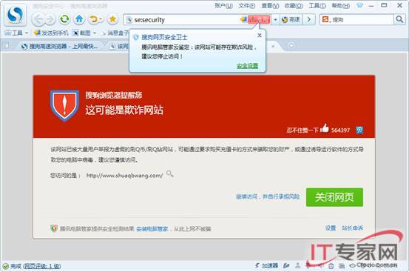This screenshot has height=272, width=409.
Task: Close the security guard popup bubble
Action: (x=260, y=36)
